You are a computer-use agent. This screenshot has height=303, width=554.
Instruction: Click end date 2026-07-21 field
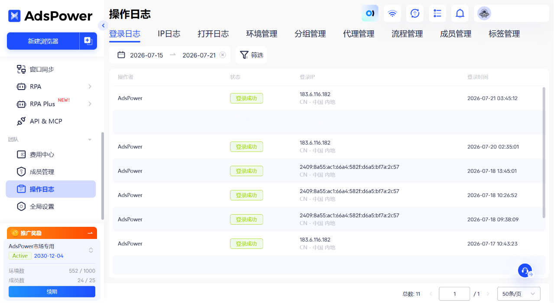tap(199, 55)
